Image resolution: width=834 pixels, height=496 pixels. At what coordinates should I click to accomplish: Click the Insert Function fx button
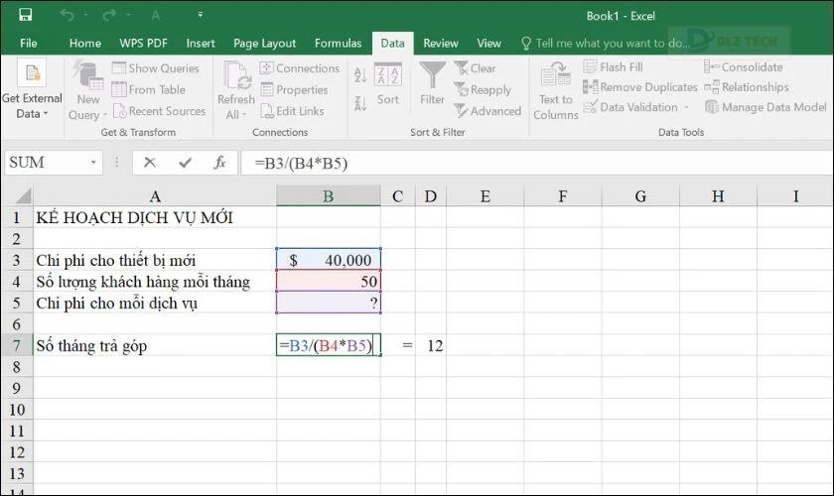point(219,162)
